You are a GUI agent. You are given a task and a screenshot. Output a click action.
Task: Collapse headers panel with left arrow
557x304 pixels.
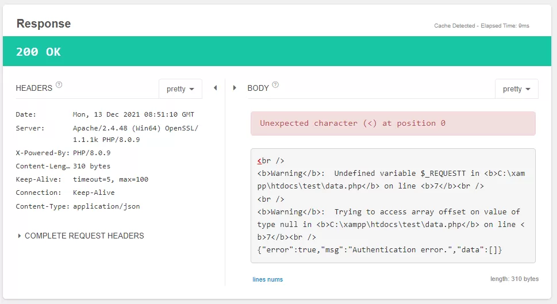point(215,88)
